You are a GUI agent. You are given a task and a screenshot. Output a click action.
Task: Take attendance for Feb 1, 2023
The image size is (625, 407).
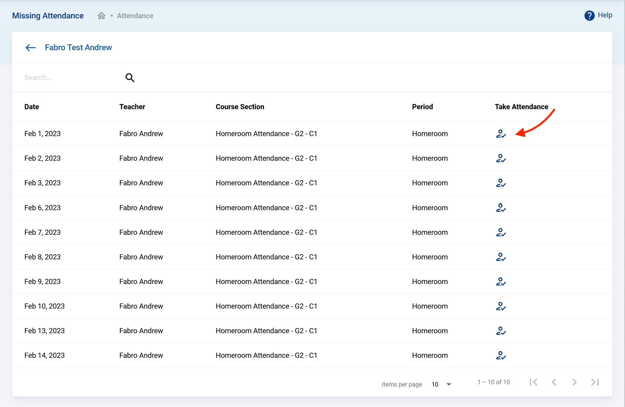pyautogui.click(x=500, y=134)
